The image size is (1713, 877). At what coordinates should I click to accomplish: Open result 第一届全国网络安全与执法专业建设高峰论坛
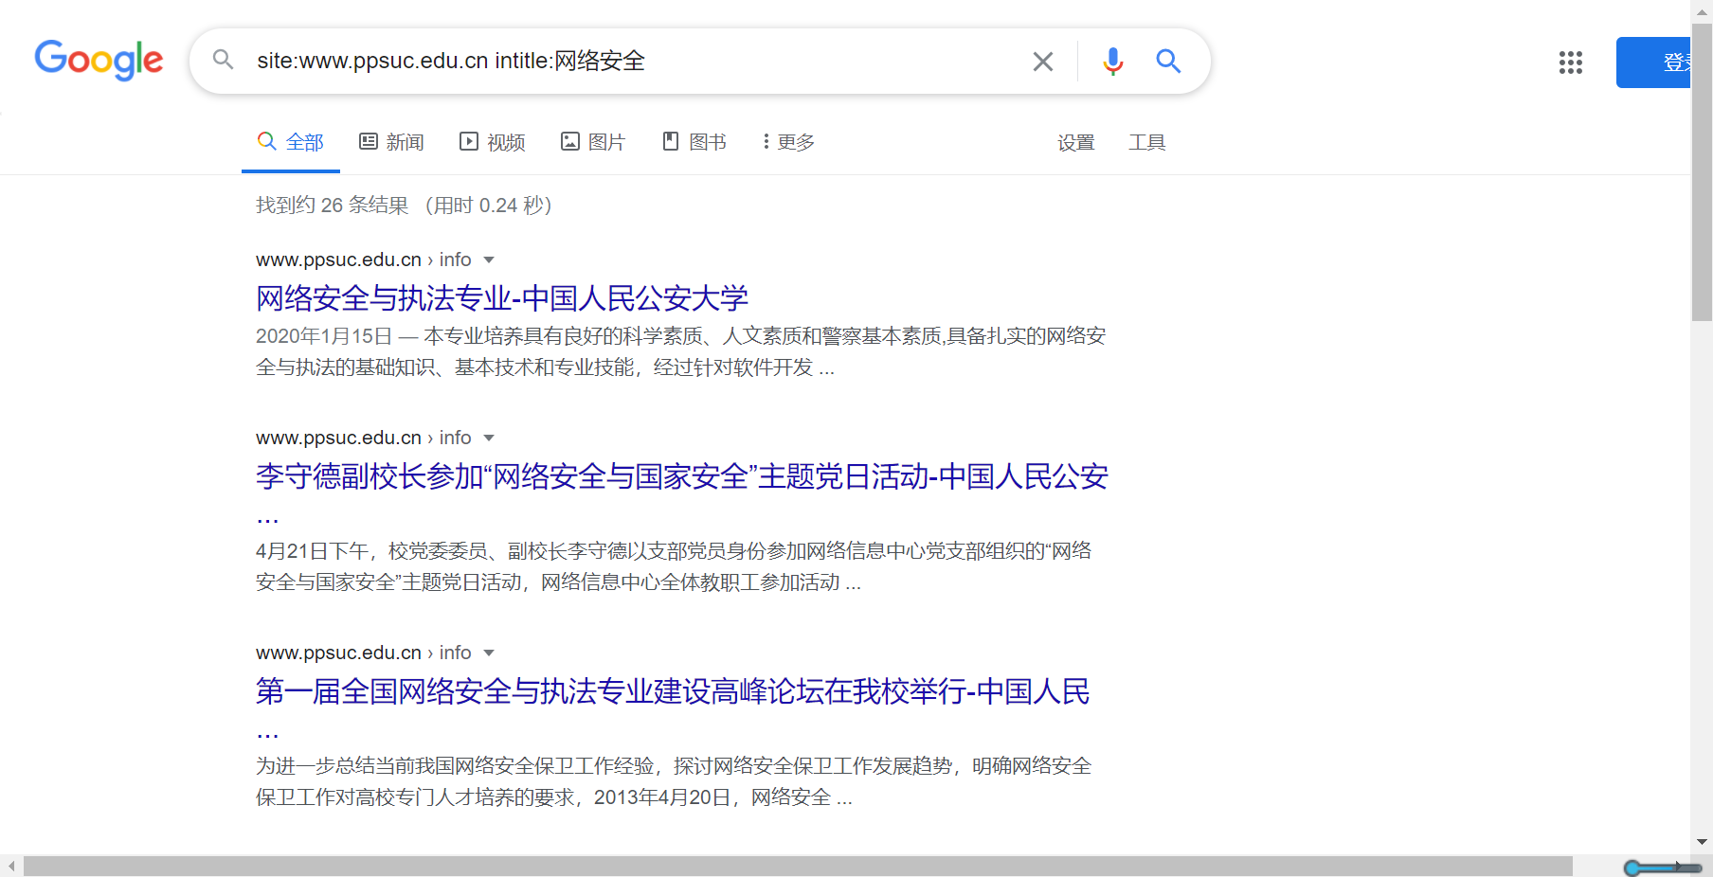pyautogui.click(x=673, y=691)
